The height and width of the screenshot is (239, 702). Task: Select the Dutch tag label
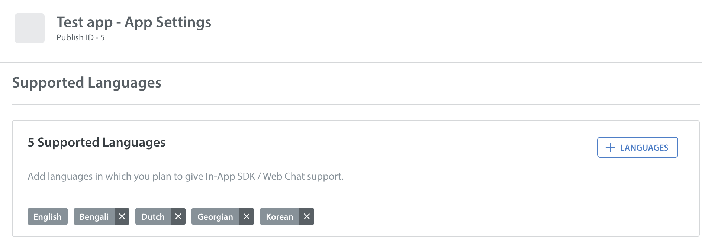coord(153,216)
